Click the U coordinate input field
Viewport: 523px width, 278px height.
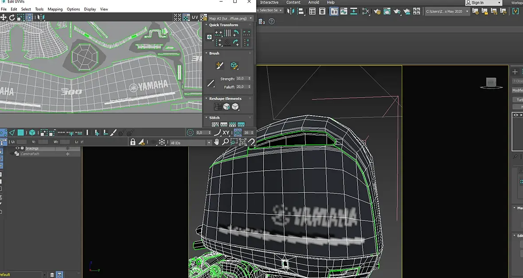click(x=22, y=142)
